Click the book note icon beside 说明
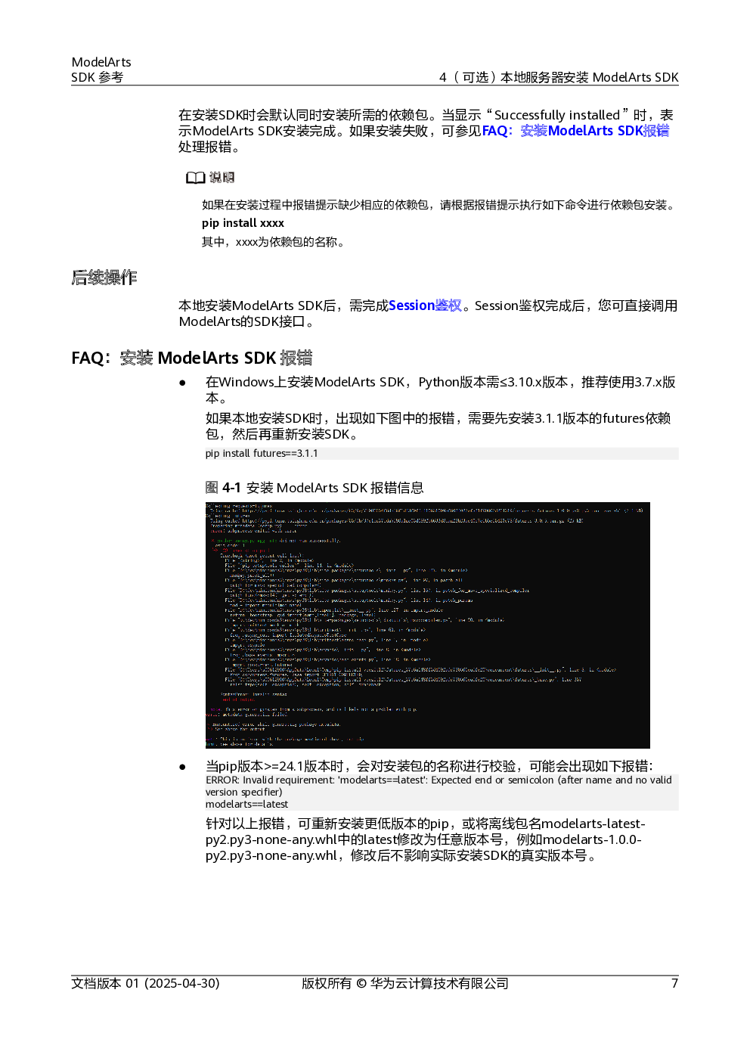Screen dimensions: 750x1061 195,178
